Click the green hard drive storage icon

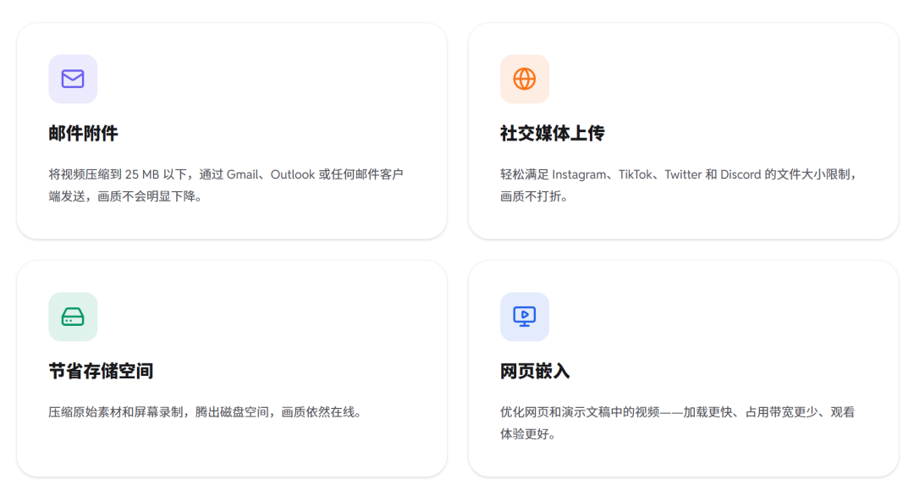pos(73,317)
